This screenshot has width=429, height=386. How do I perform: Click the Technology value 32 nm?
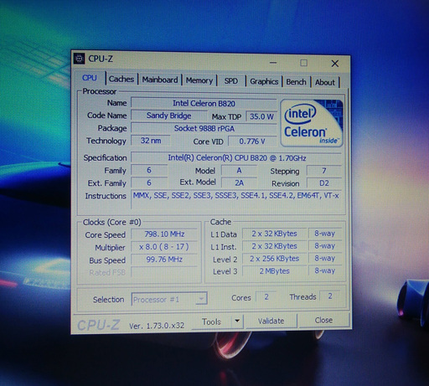click(x=151, y=141)
